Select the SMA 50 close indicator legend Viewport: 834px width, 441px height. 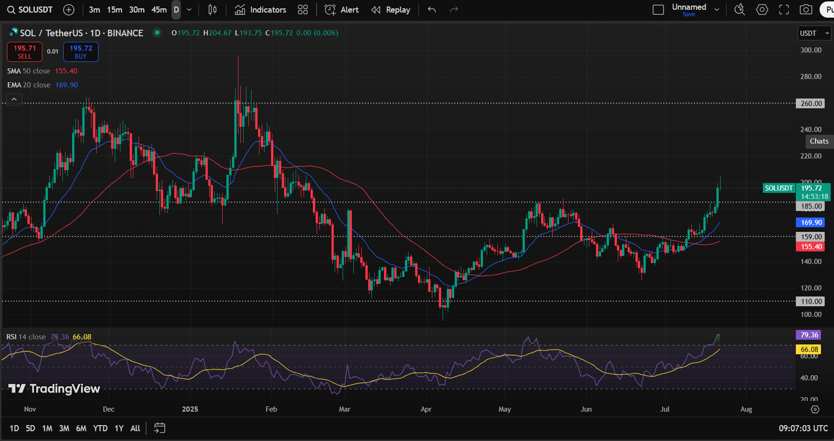(x=42, y=71)
